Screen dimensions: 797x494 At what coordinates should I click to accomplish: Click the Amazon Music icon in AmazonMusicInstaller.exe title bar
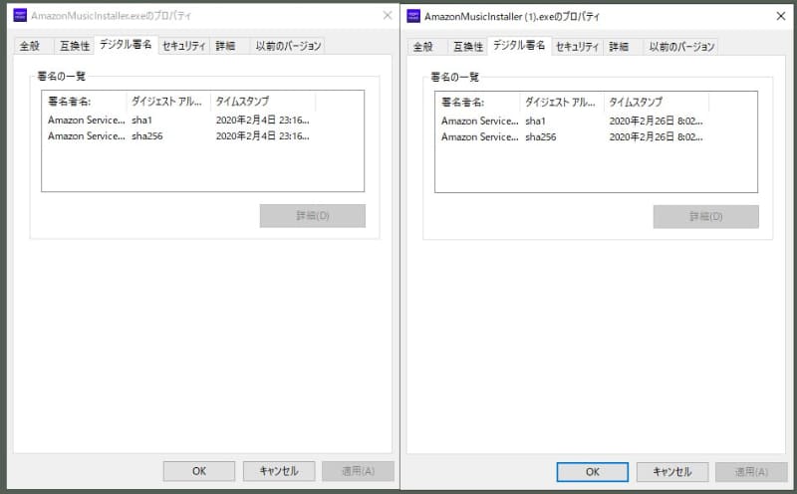[x=20, y=15]
